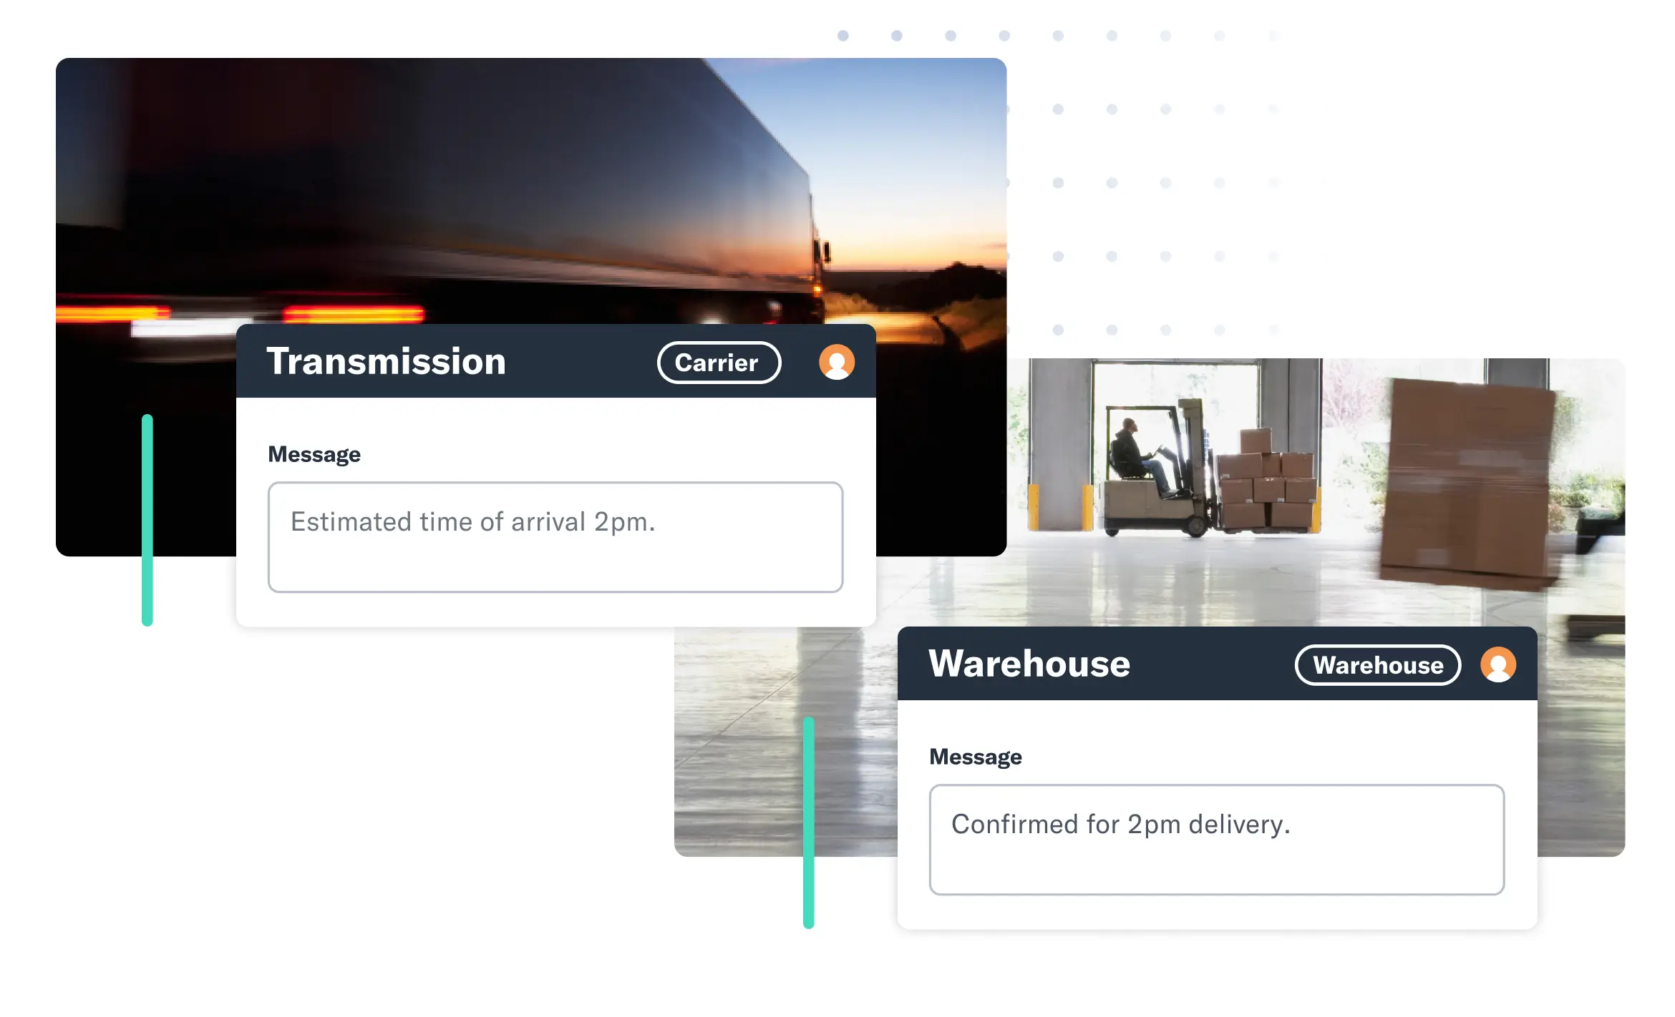Click the yellow bollard at the warehouse door
Image resolution: width=1675 pixels, height=1017 pixels.
[x=1033, y=506]
